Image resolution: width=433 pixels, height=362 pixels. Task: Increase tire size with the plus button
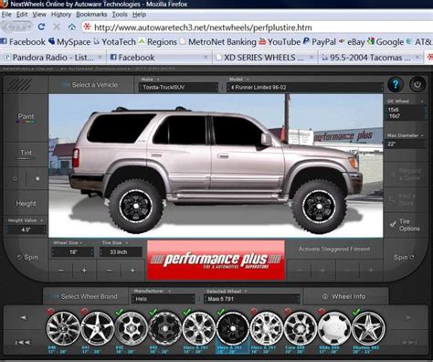click(x=132, y=271)
